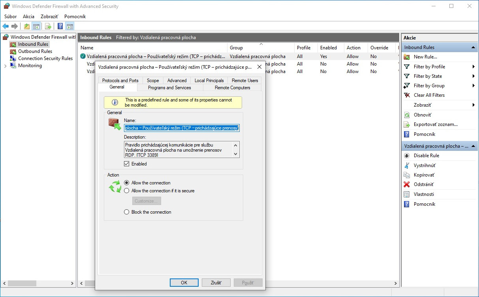Click Vystrihnúť (cut) action
Screen dimensions: 479x297
(425, 165)
